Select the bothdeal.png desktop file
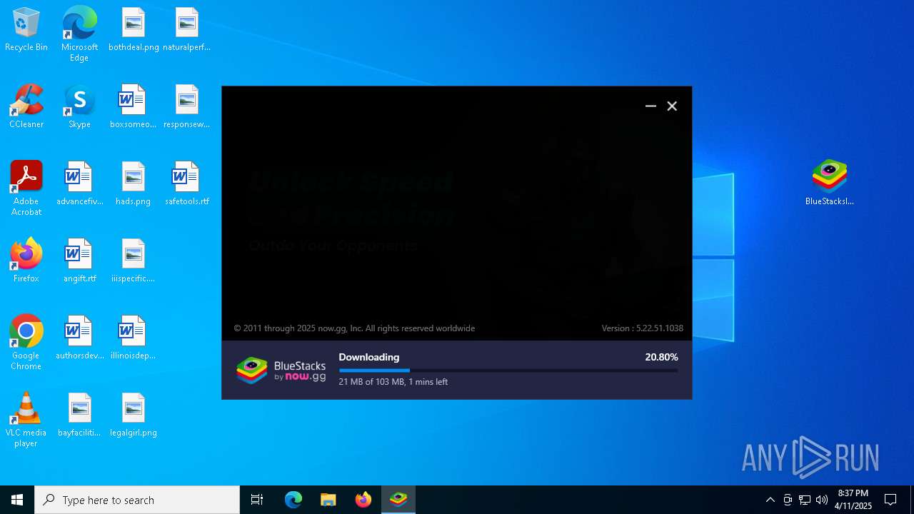The width and height of the screenshot is (914, 514). [x=134, y=30]
